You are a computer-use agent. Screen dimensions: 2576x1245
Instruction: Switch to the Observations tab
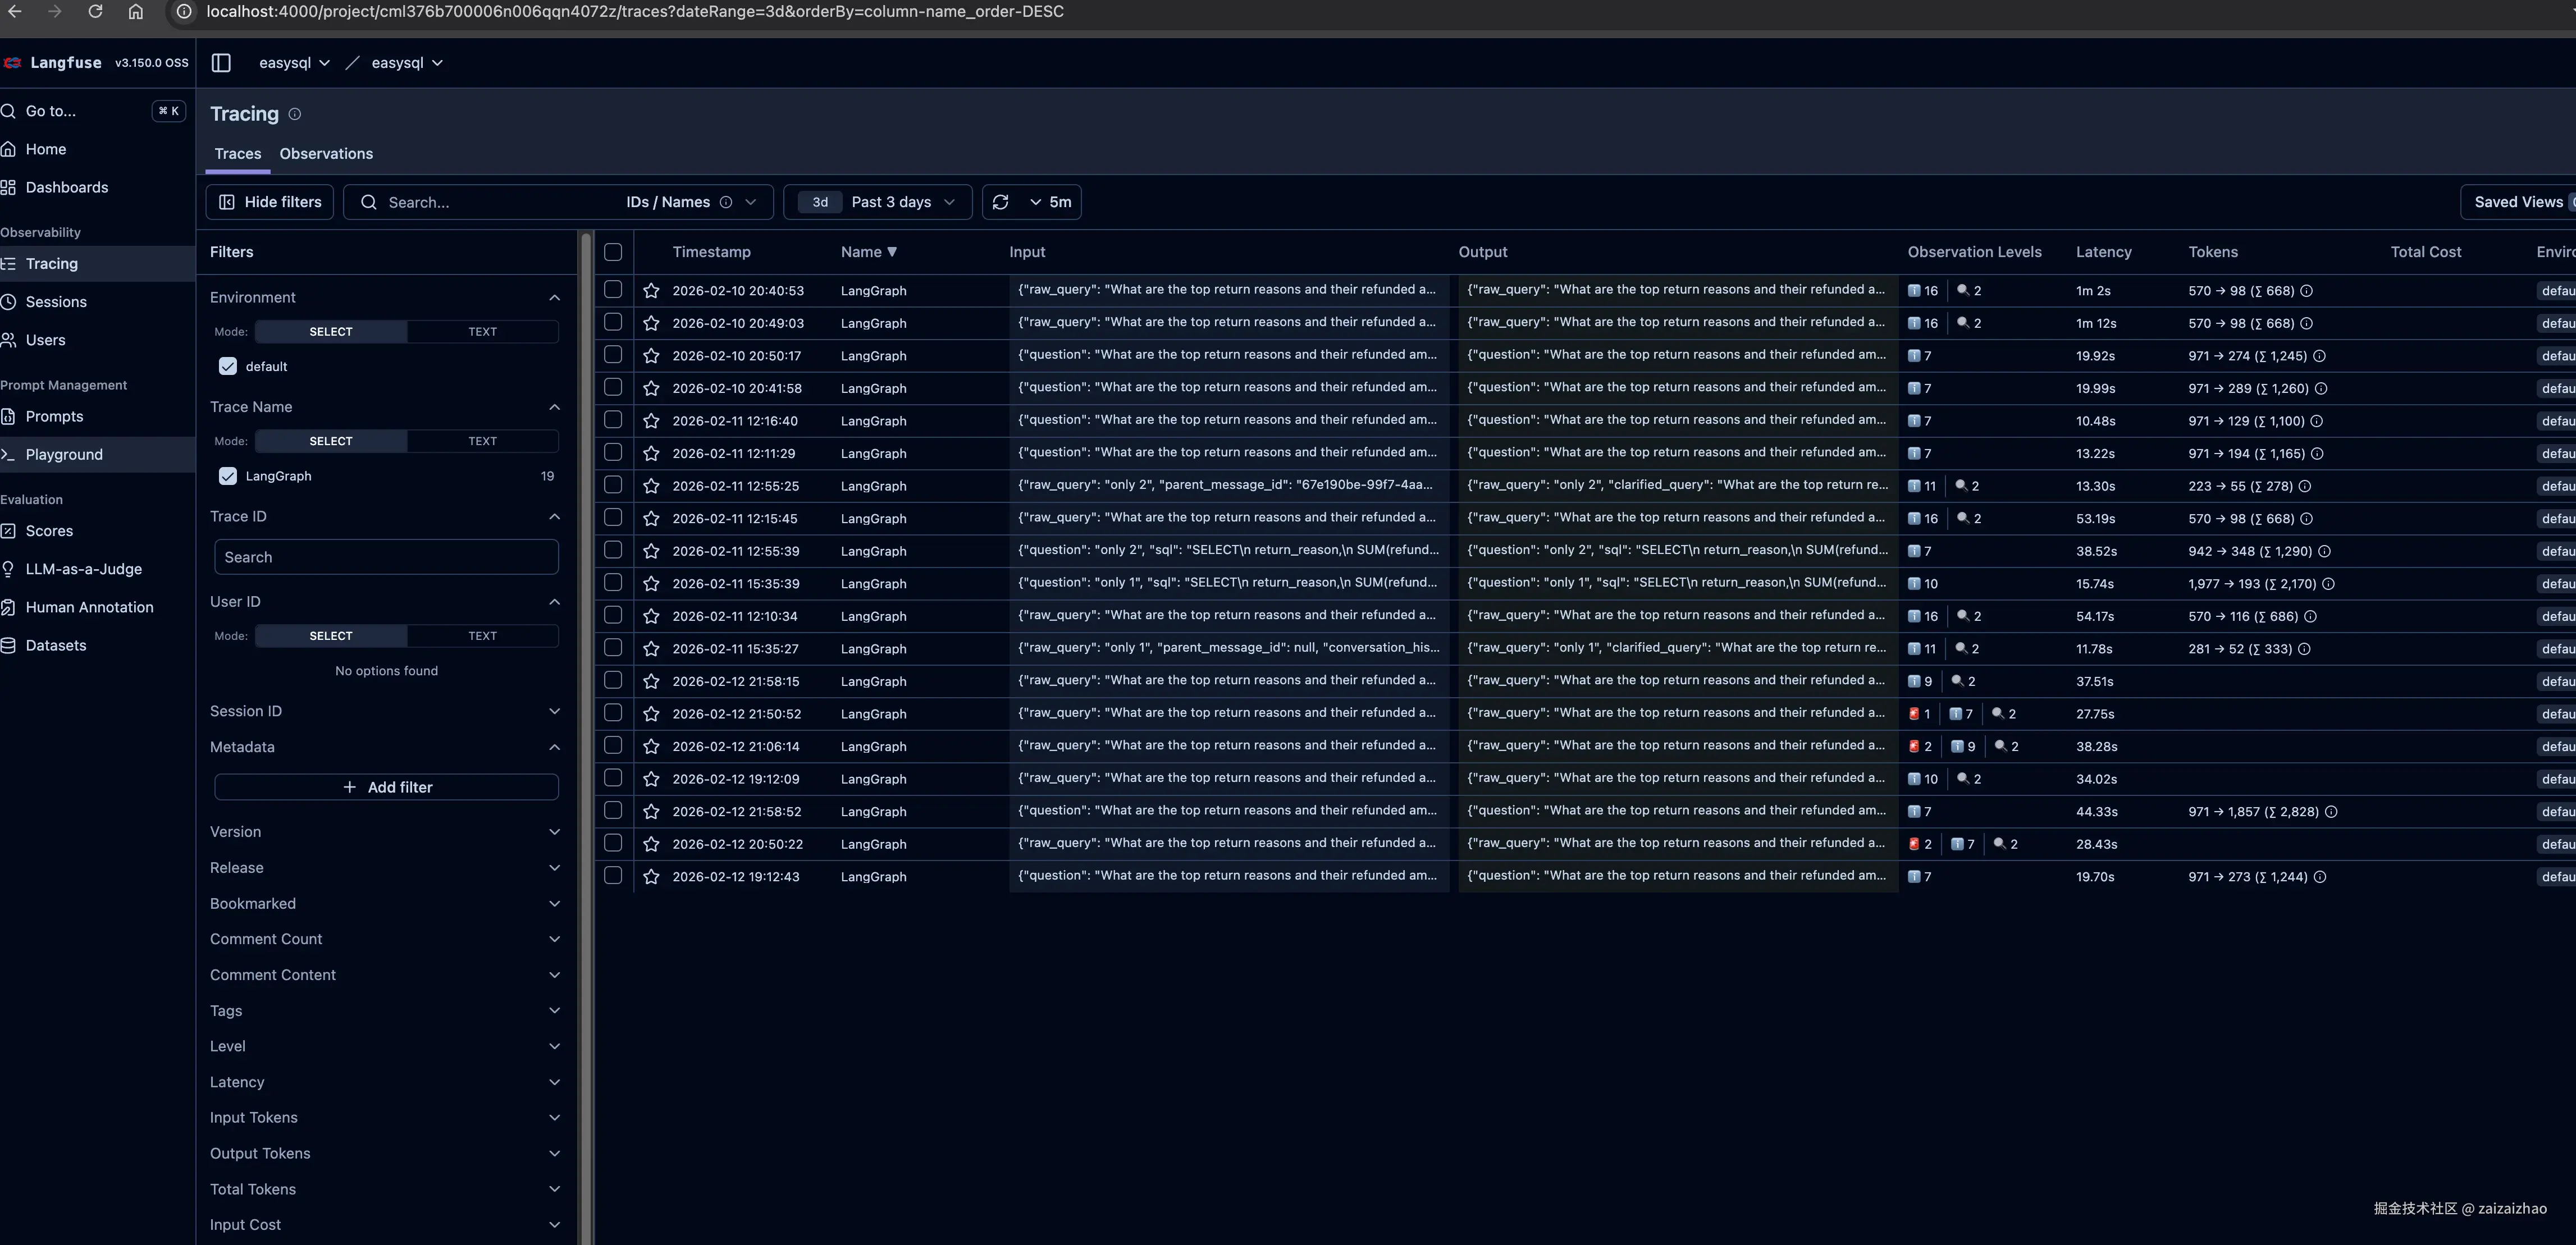pos(326,154)
